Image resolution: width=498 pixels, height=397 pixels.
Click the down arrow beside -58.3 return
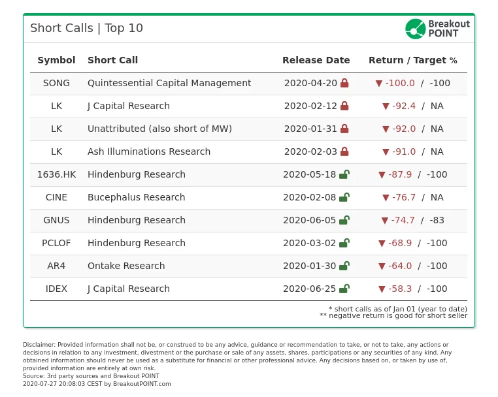click(x=382, y=289)
